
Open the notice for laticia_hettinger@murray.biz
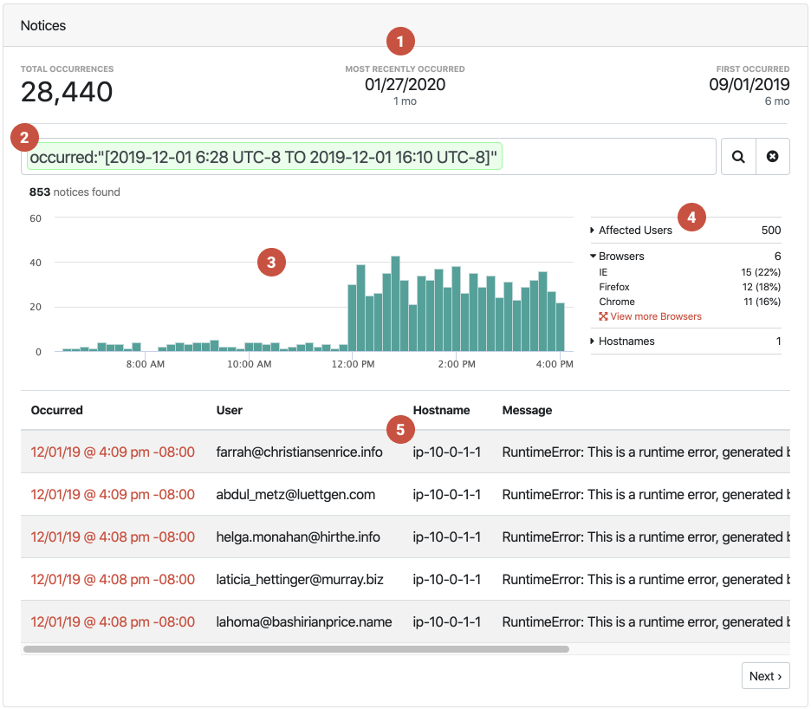[x=113, y=580]
